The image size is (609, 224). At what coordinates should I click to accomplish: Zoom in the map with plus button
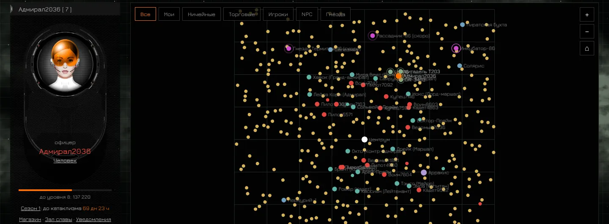click(x=587, y=14)
